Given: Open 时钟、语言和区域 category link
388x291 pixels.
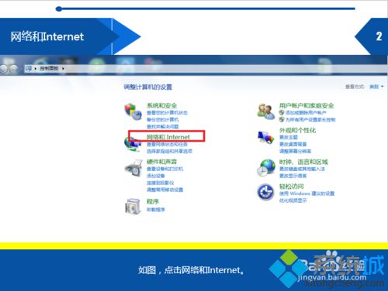Looking at the screenshot, I should tap(303, 162).
